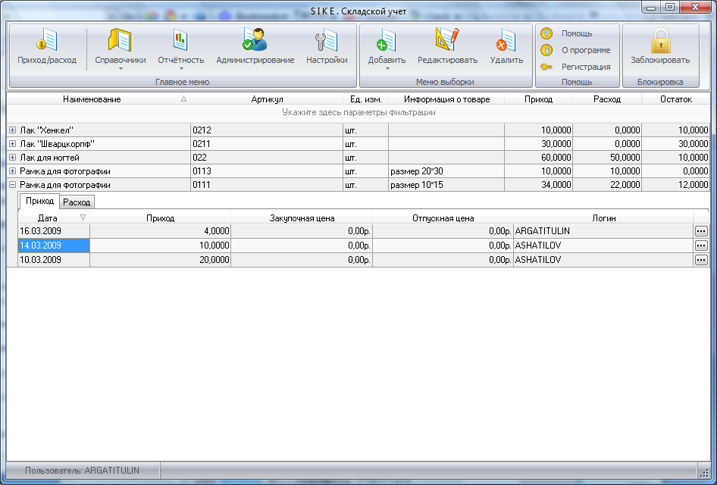The width and height of the screenshot is (717, 485).
Task: Switch to the Расход tab
Action: coord(77,202)
